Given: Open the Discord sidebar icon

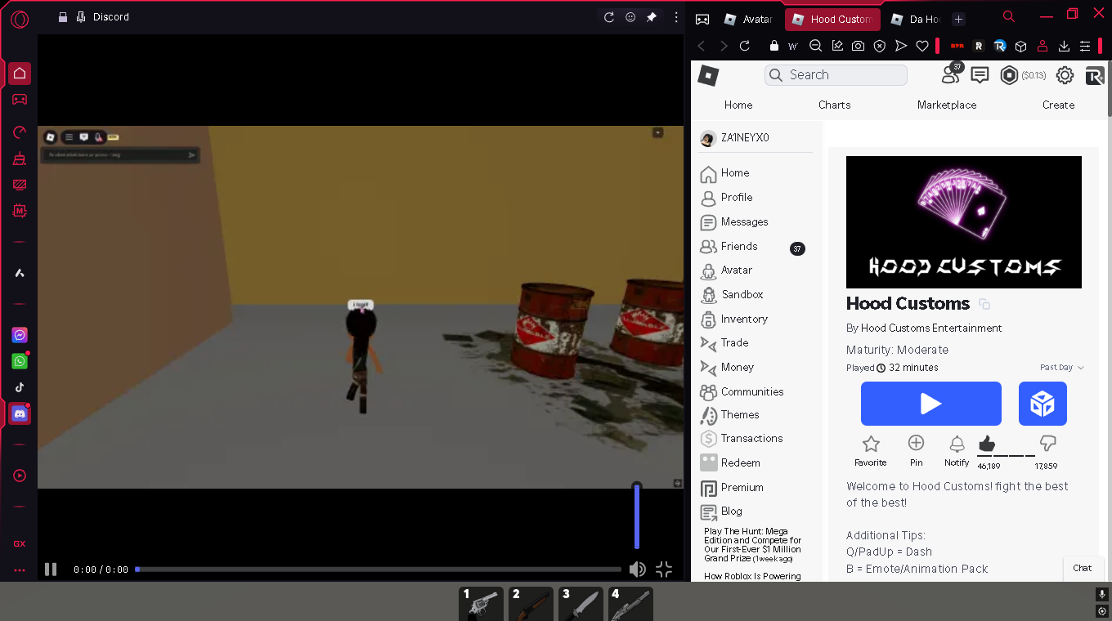Looking at the screenshot, I should [20, 413].
